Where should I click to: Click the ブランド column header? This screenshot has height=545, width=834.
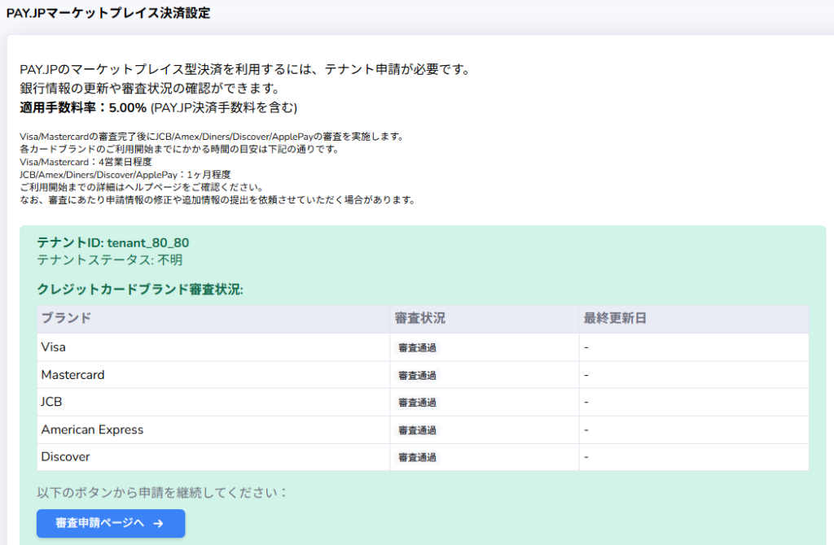66,318
